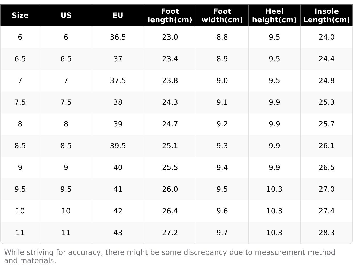The image size is (353, 269).
Task: Click the EU size 42 cell
Action: click(118, 211)
